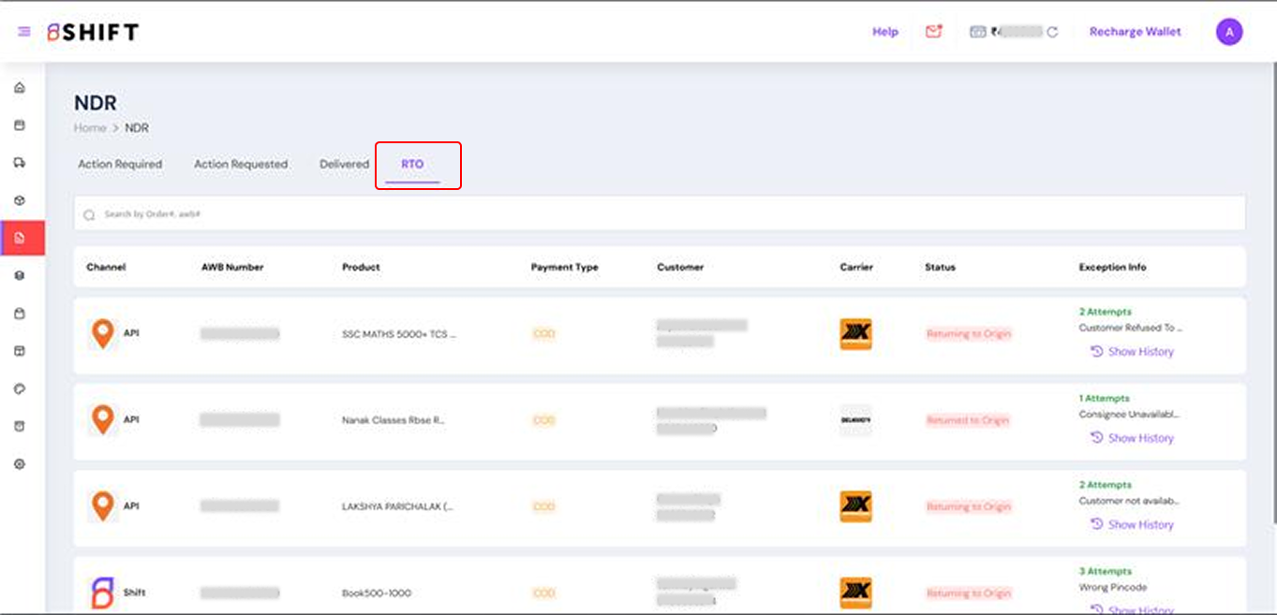Click the home icon in the sidebar
The width and height of the screenshot is (1277, 615).
[20, 88]
